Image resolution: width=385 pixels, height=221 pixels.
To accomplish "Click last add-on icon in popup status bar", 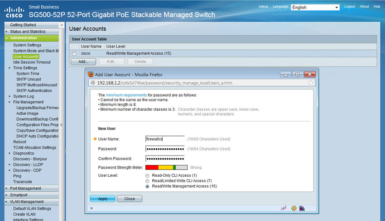I will click(302, 208).
